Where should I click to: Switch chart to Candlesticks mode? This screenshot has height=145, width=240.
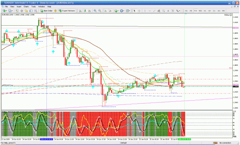pyautogui.click(x=85, y=11)
